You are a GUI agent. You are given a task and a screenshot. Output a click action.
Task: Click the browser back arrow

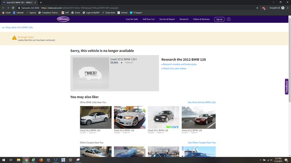[3, 8]
